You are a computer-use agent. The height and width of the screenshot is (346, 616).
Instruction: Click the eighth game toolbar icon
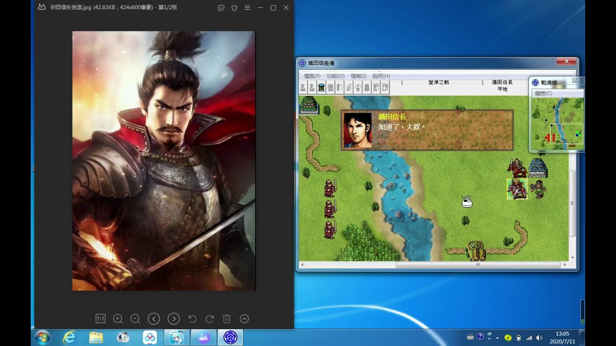coord(367,87)
